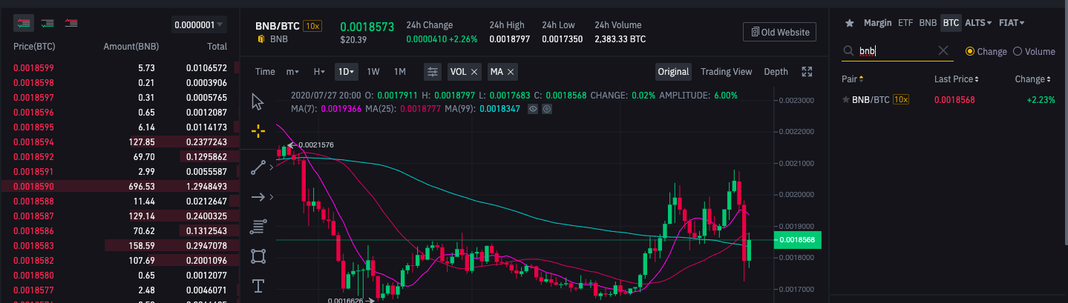Select the trend line drawing tool
The width and height of the screenshot is (1068, 303).
[258, 167]
